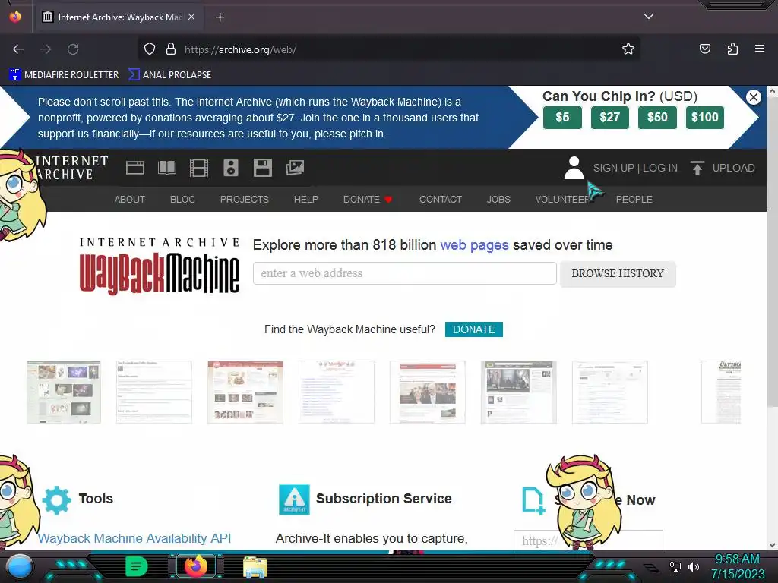Open the first archived site thumbnail
Viewport: 778px width, 583px height.
point(64,392)
